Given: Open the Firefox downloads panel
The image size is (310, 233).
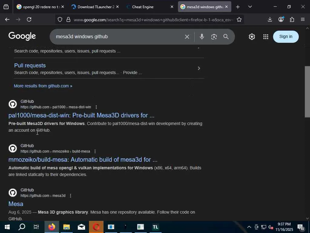Looking at the screenshot, I should point(270,19).
